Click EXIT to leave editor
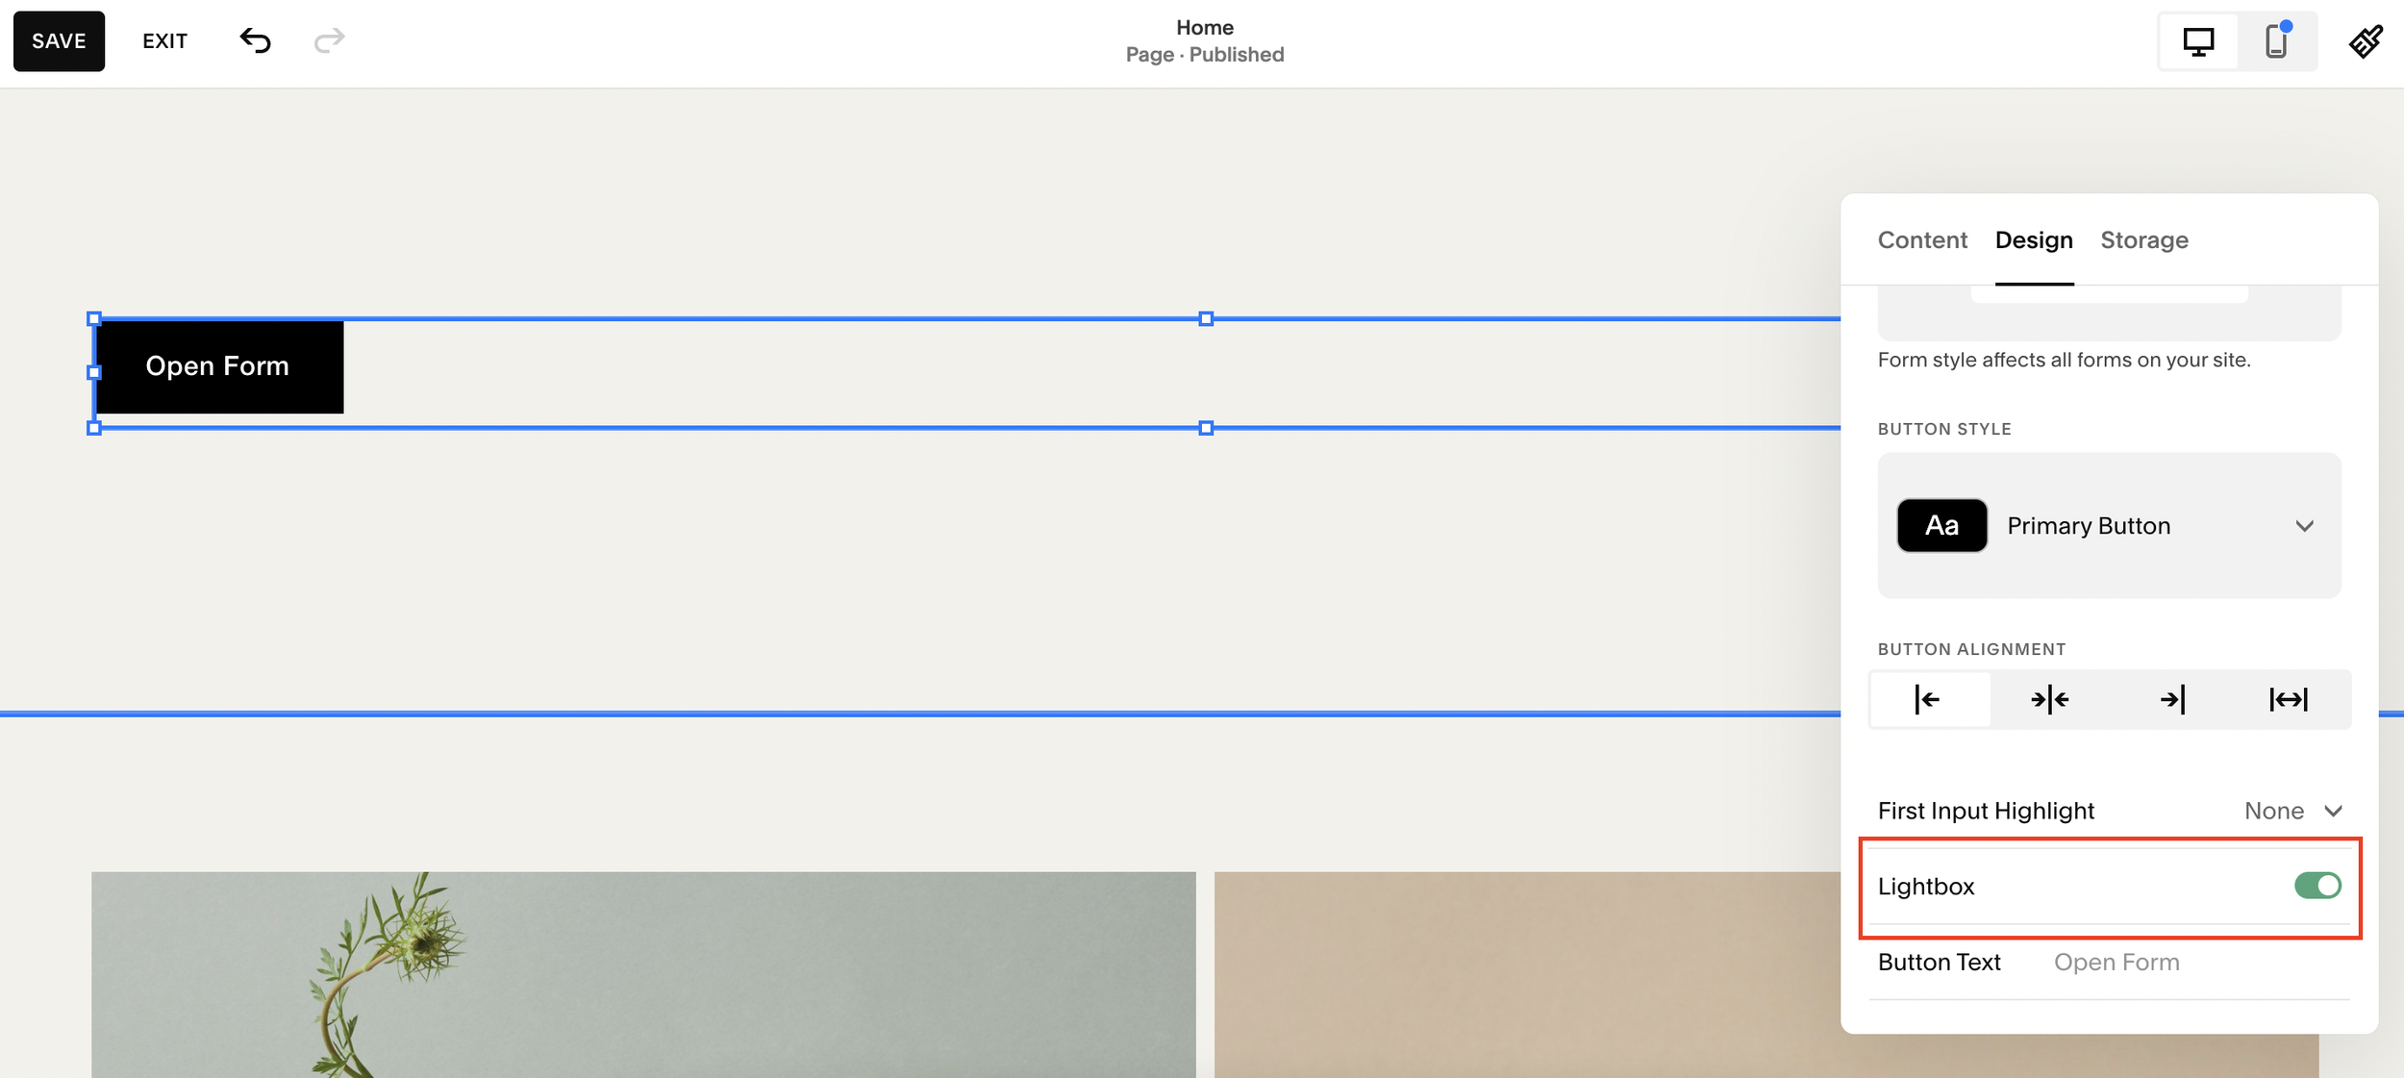 (164, 41)
